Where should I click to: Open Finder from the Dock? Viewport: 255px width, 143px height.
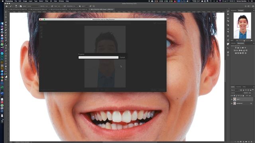point(2,24)
